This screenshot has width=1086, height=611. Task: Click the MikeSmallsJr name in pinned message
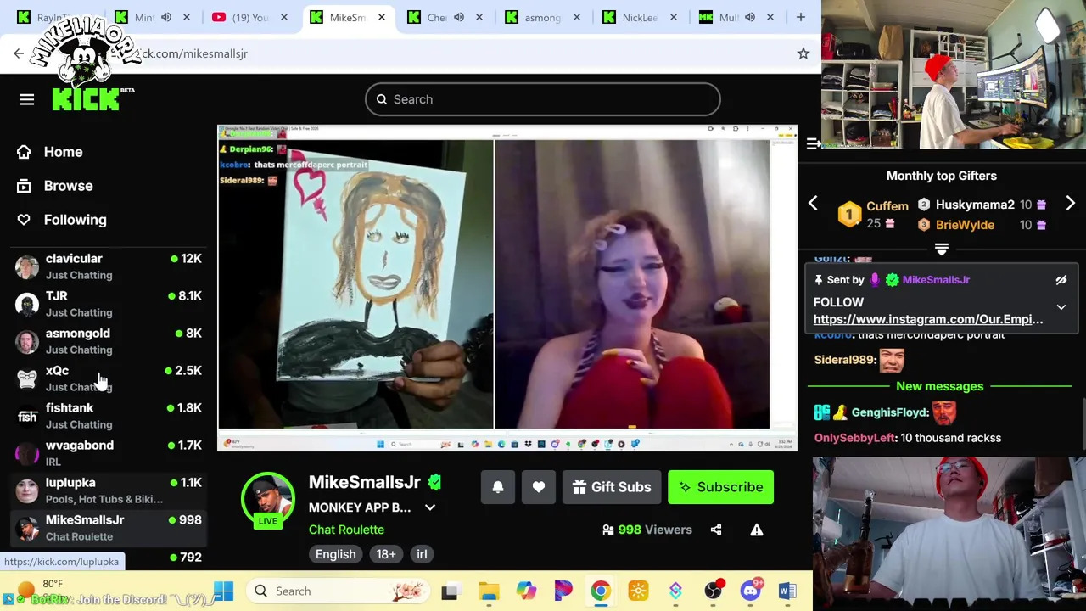pyautogui.click(x=936, y=280)
